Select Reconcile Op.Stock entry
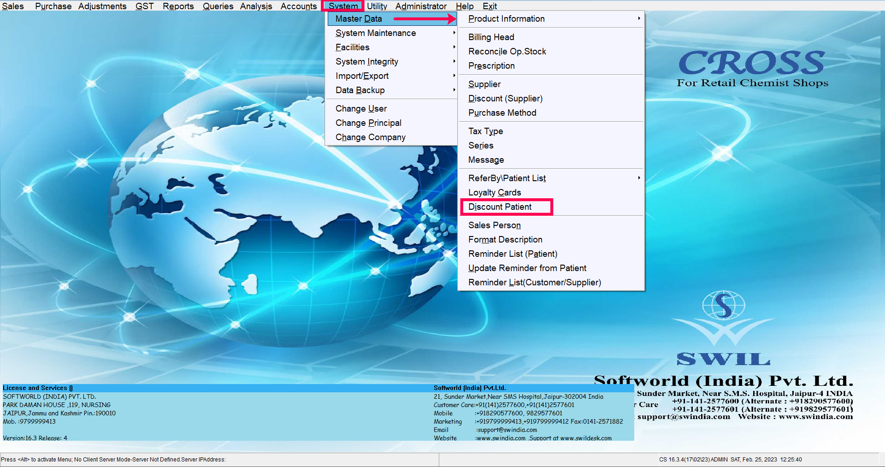This screenshot has width=885, height=467. pyautogui.click(x=551, y=52)
